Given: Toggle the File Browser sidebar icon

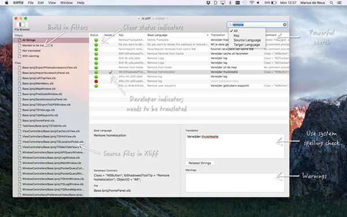Looking at the screenshot, I should (x=22, y=24).
